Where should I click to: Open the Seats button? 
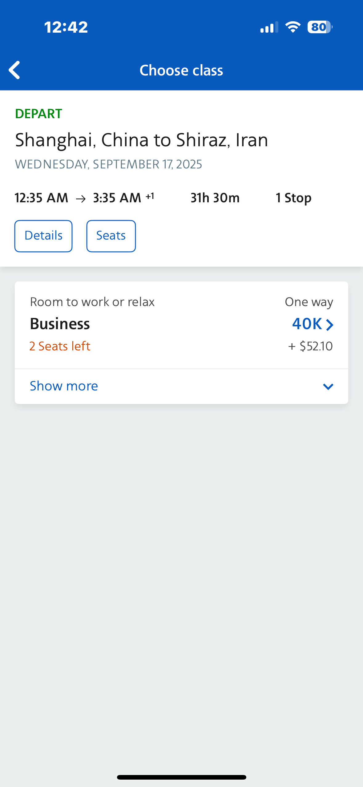point(111,236)
